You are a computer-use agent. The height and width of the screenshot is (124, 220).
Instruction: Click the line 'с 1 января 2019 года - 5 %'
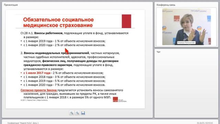tap(64, 81)
